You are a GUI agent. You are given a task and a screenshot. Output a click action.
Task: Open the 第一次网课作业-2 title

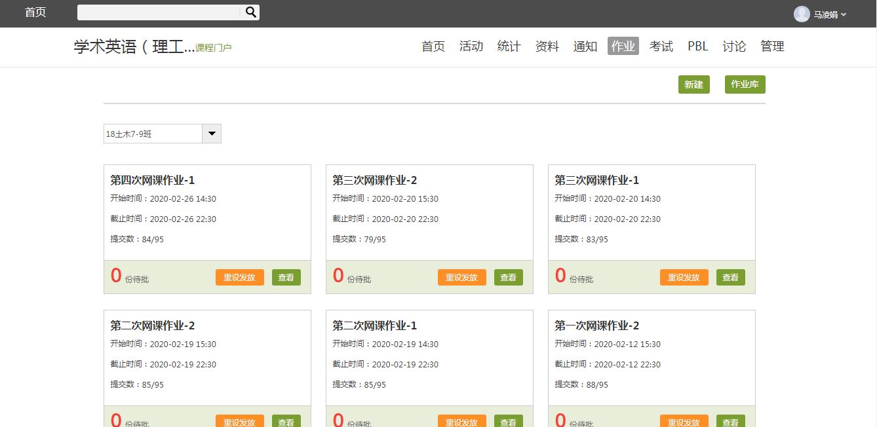point(597,325)
